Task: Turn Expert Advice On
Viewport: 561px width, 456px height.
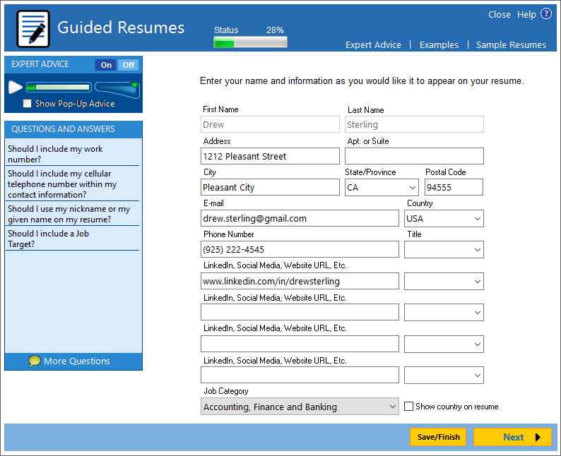Action: 106,65
